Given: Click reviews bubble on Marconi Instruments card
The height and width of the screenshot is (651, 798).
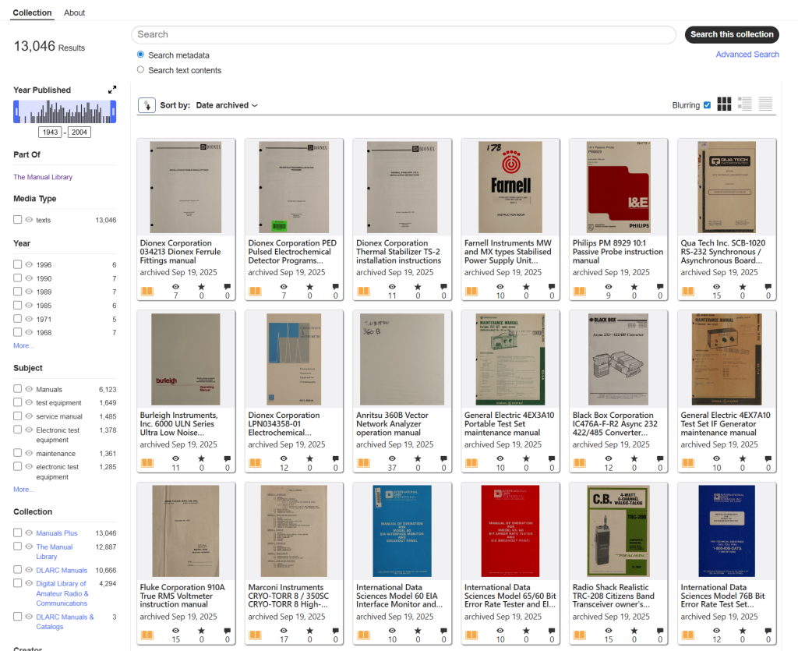Looking at the screenshot, I should pos(335,631).
